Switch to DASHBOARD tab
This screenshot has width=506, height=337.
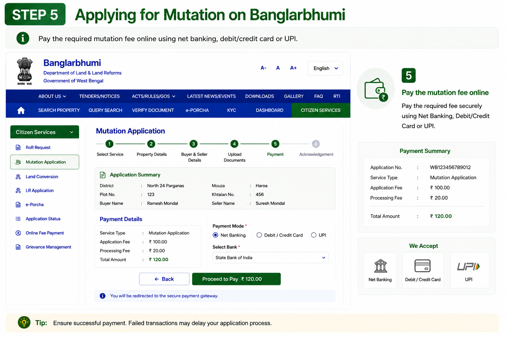pyautogui.click(x=269, y=110)
